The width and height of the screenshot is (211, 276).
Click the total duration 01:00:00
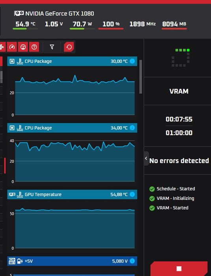(179, 133)
